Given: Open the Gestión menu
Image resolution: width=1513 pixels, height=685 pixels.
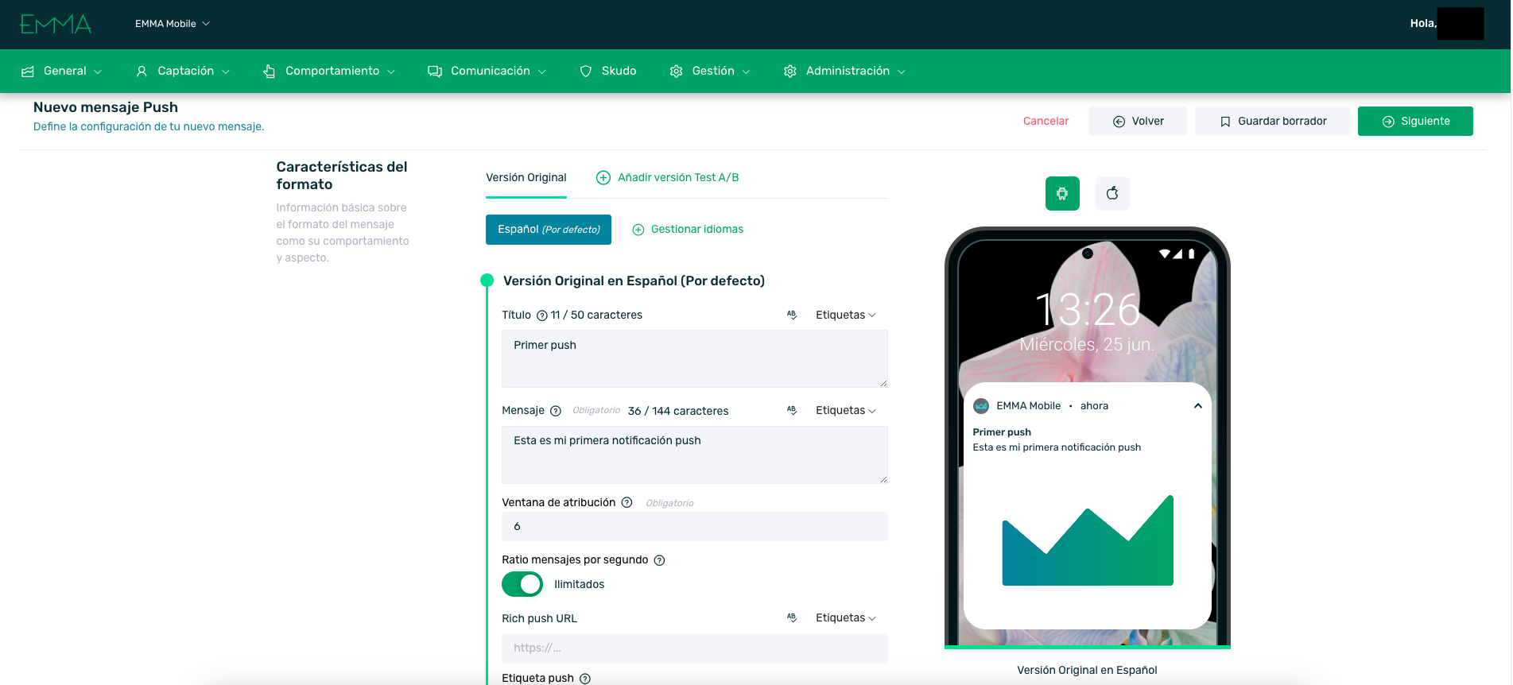Looking at the screenshot, I should (x=710, y=72).
